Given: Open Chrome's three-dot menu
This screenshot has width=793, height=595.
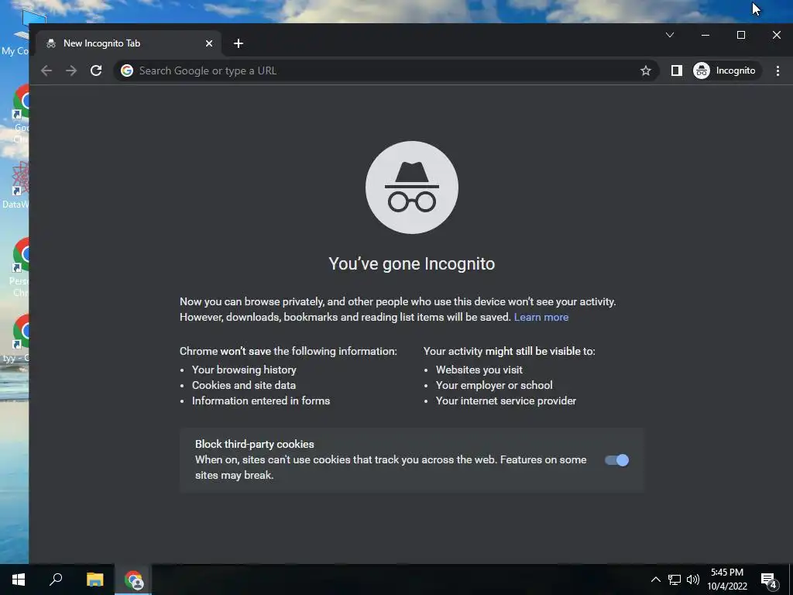Looking at the screenshot, I should [x=778, y=71].
